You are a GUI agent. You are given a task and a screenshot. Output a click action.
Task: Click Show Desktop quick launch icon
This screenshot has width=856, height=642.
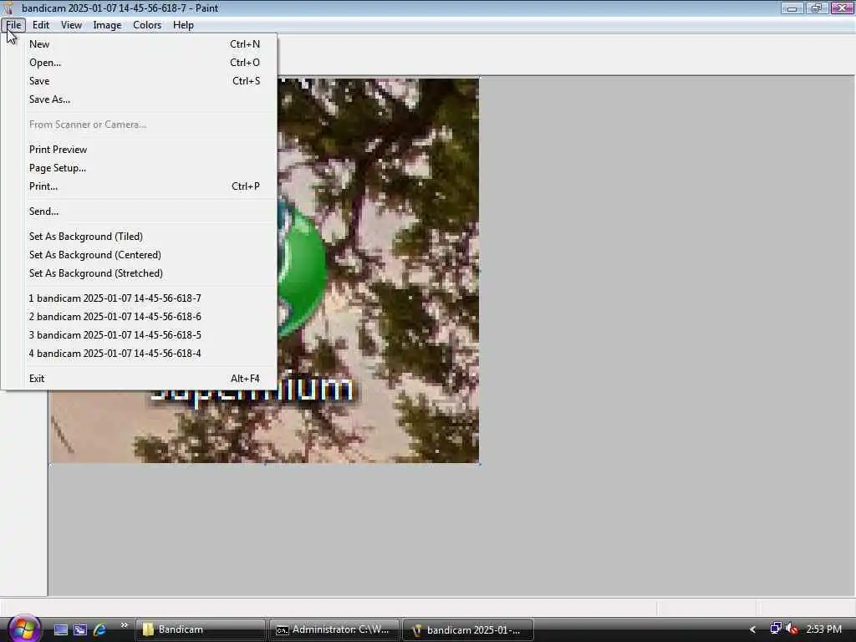click(x=60, y=630)
